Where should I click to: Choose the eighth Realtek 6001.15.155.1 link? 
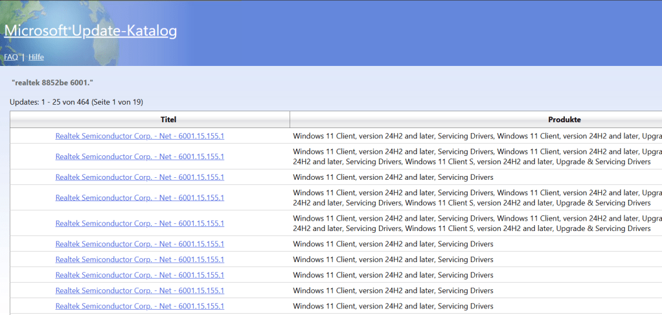pyautogui.click(x=140, y=275)
